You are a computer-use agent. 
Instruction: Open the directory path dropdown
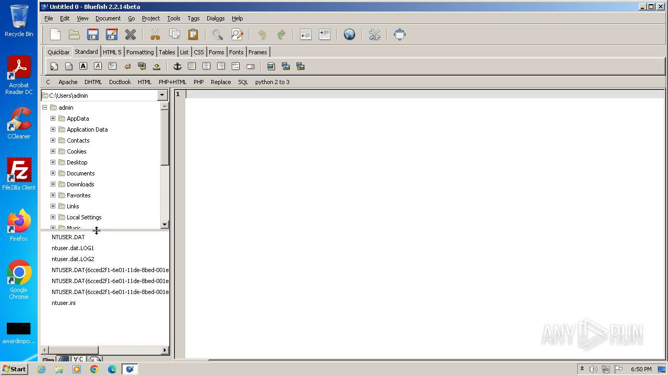pyautogui.click(x=162, y=95)
